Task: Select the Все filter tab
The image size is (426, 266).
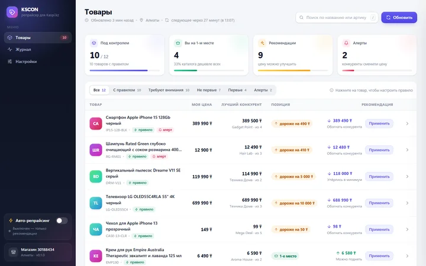Action: point(99,90)
